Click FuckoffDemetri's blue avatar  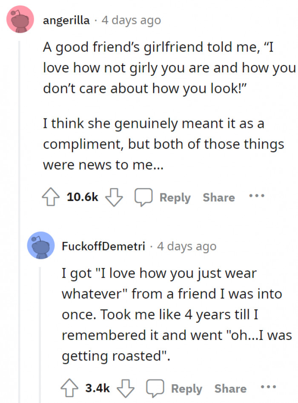pyautogui.click(x=41, y=246)
